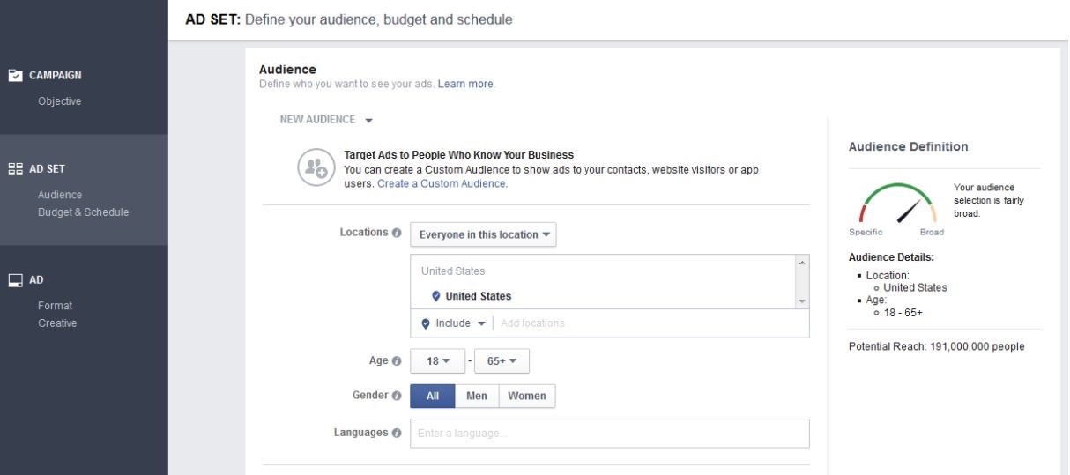Click the info icon beside Gender
Image resolution: width=1070 pixels, height=475 pixels.
click(x=397, y=396)
